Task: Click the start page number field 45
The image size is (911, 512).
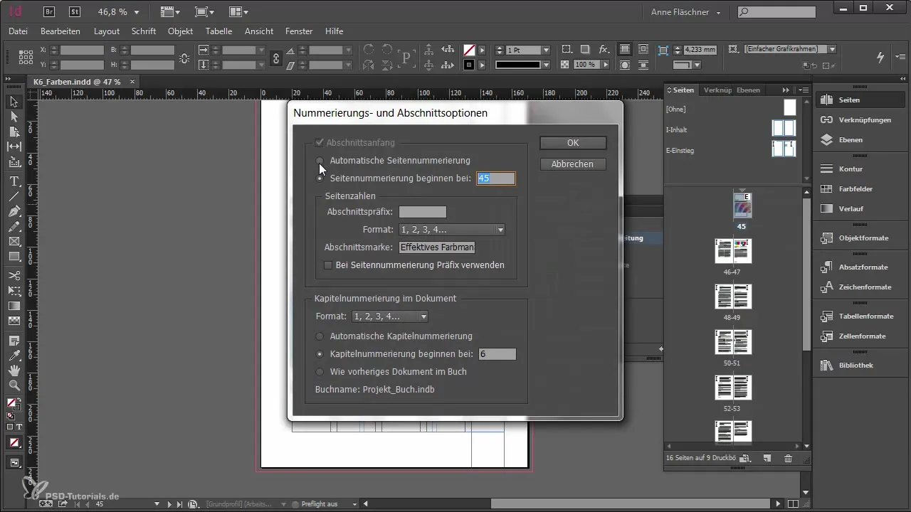Action: point(495,178)
